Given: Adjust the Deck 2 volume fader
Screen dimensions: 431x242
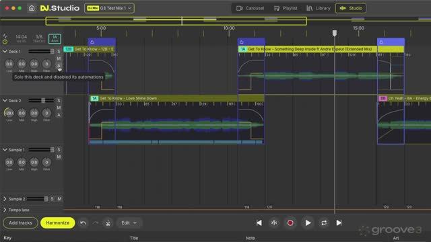Looking at the screenshot, I should pyautogui.click(x=43, y=101).
